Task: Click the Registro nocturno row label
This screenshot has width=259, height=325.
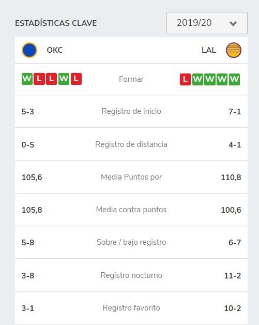Action: (x=131, y=275)
